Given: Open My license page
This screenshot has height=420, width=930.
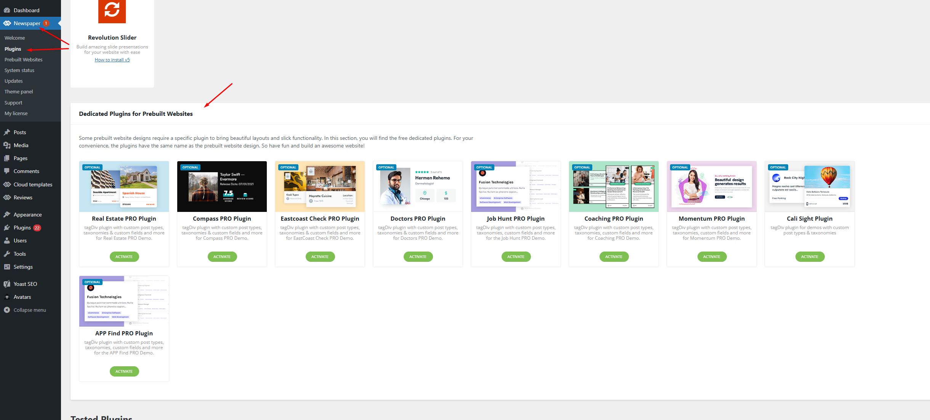Looking at the screenshot, I should [x=16, y=113].
